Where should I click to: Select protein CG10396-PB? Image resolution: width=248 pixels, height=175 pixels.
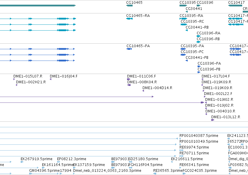[209, 69]
